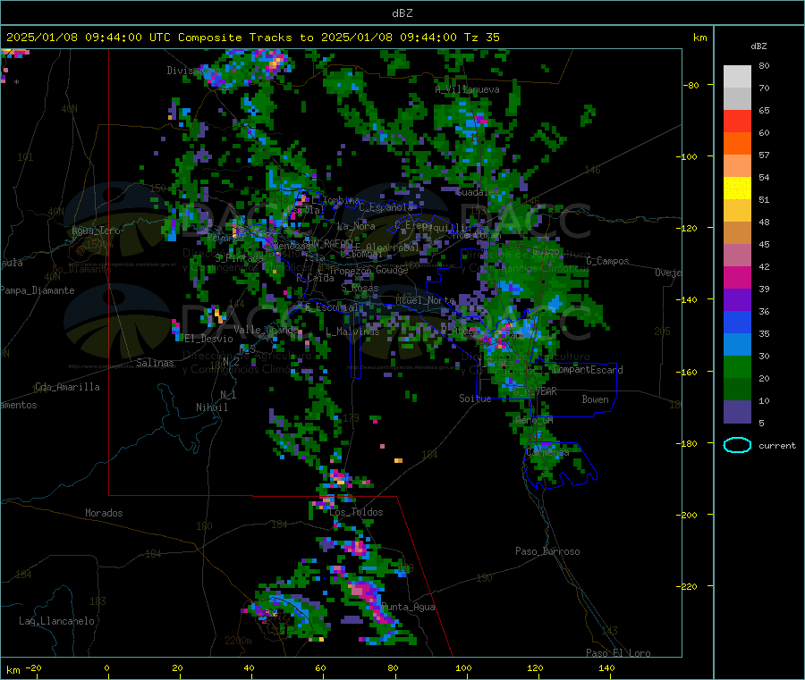Screen dimensions: 805x680
Task: Click the Punta_Agua label
Action: [x=408, y=607]
